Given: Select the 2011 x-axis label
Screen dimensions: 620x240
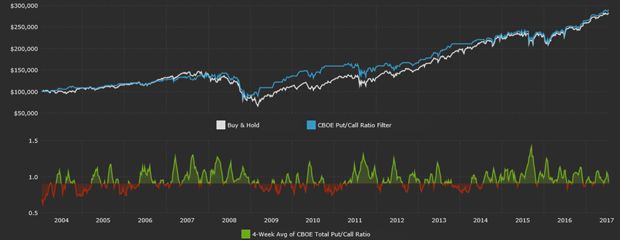Looking at the screenshot, I should pos(355,220).
